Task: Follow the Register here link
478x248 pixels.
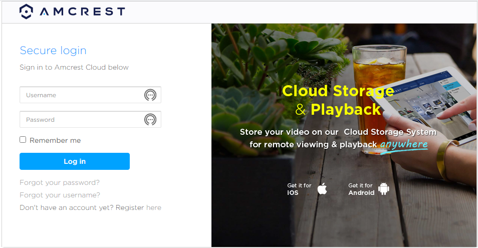Action: (x=154, y=207)
